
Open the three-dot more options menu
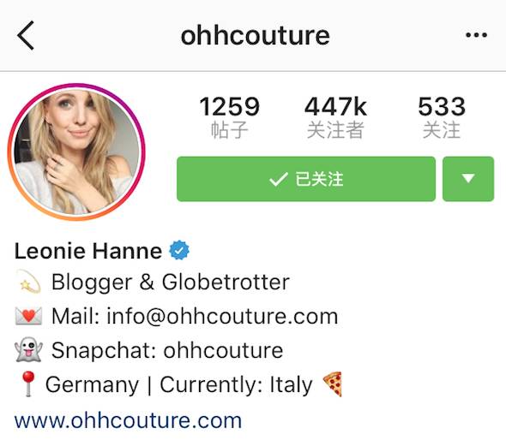[476, 35]
